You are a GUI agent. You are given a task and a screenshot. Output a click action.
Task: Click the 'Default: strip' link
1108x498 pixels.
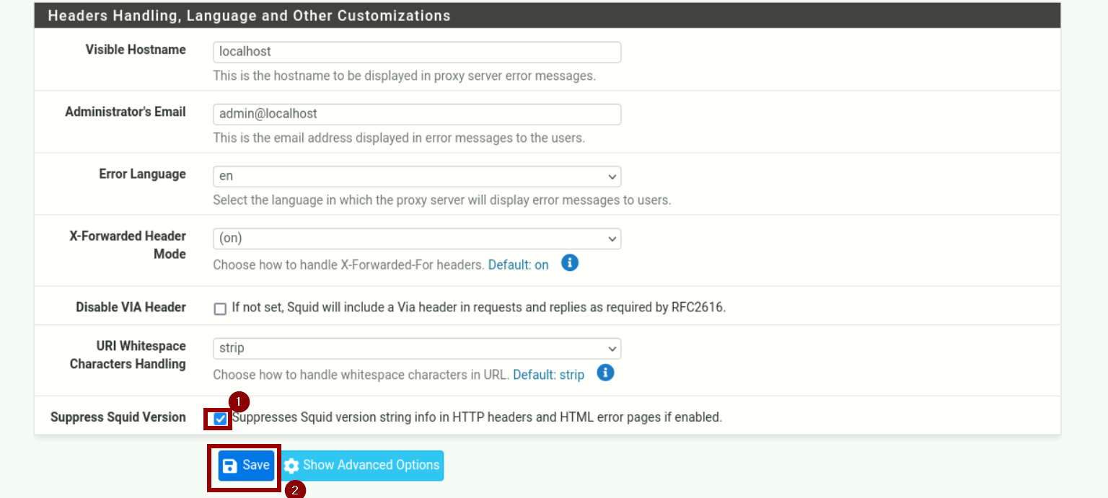coord(548,375)
